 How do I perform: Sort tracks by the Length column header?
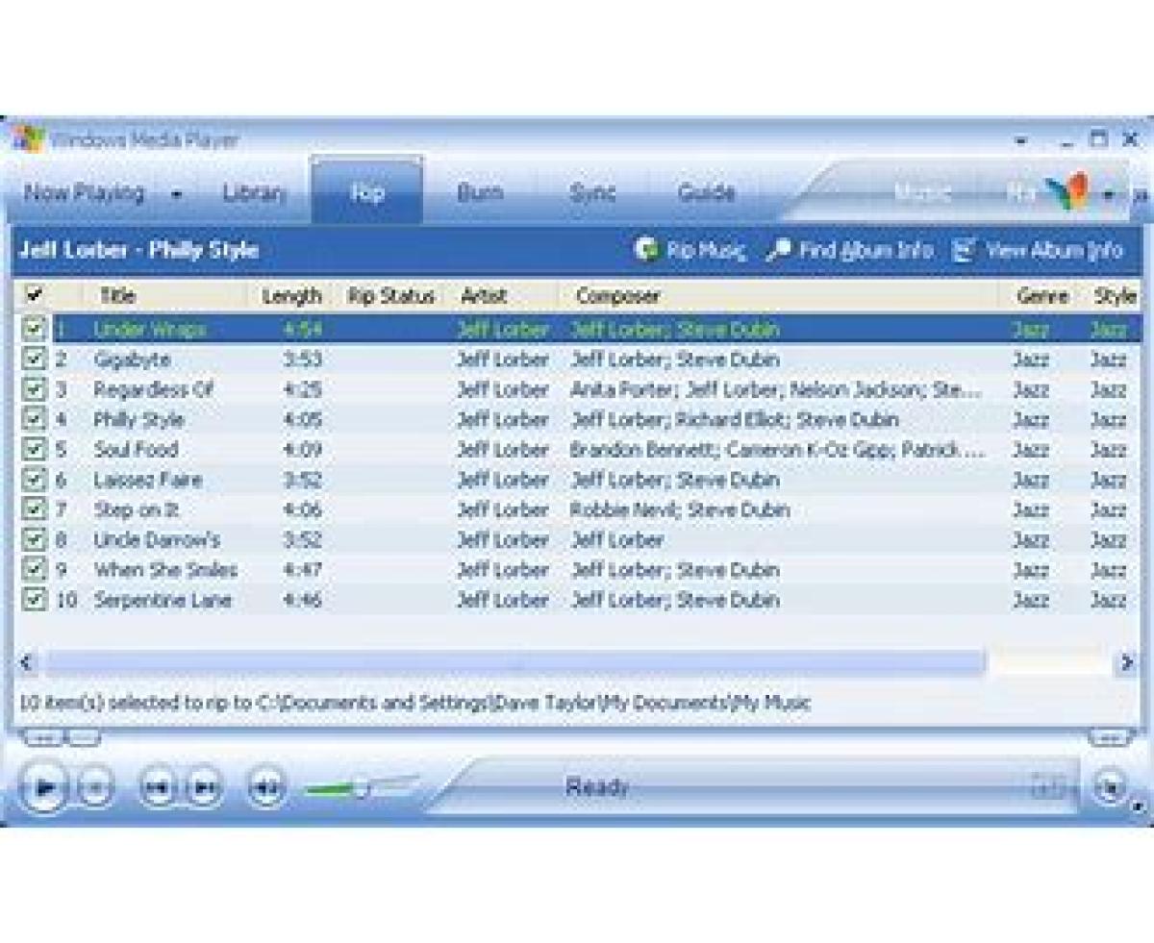[x=291, y=296]
